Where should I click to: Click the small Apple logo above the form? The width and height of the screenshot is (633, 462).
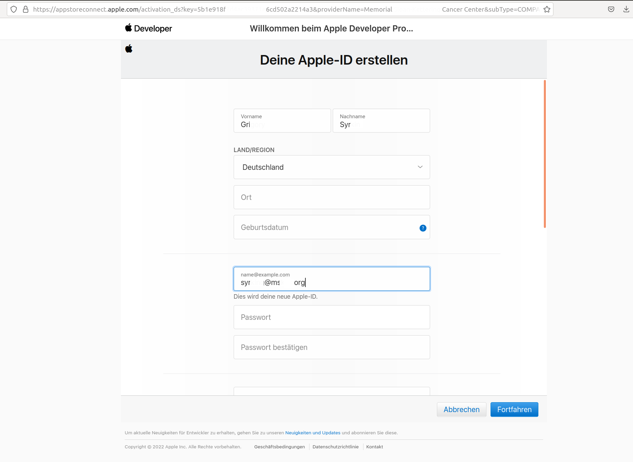[x=129, y=49]
